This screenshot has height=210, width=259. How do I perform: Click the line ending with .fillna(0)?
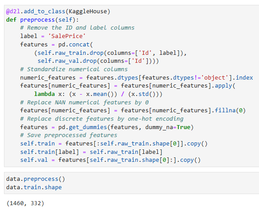click(133, 111)
